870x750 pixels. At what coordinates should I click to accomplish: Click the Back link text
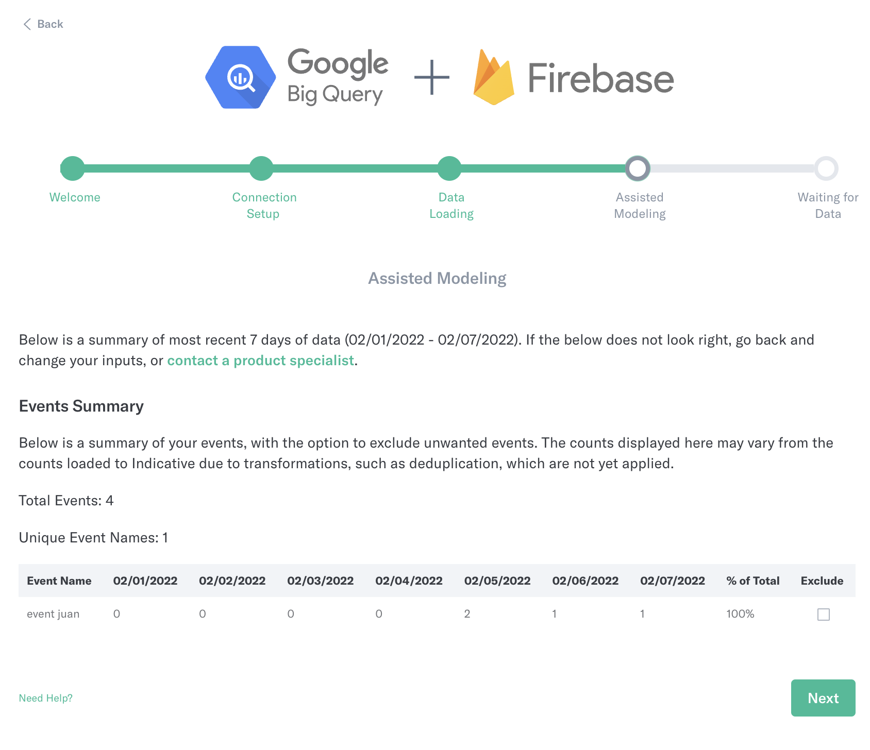50,24
